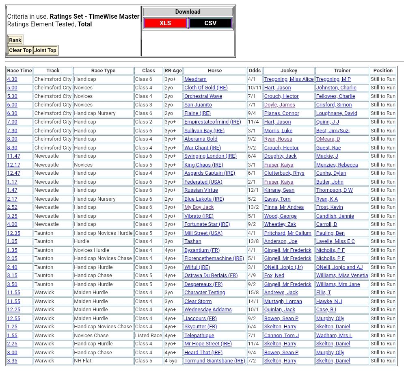This screenshot has height=373, width=404.
Task: Choose the Joint Top button
Action: click(x=45, y=50)
